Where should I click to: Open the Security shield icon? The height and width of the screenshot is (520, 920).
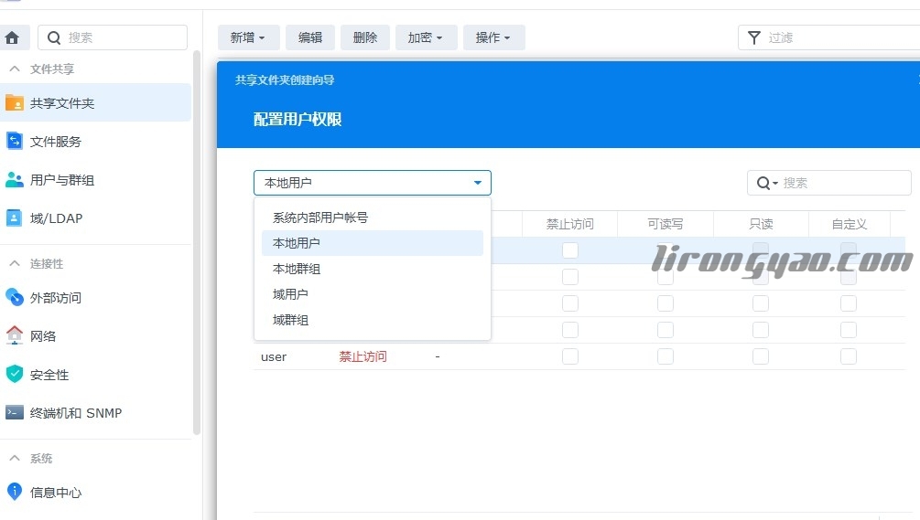14,374
